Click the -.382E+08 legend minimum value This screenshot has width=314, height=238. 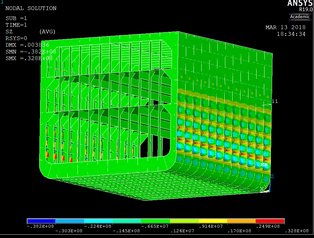click(41, 226)
